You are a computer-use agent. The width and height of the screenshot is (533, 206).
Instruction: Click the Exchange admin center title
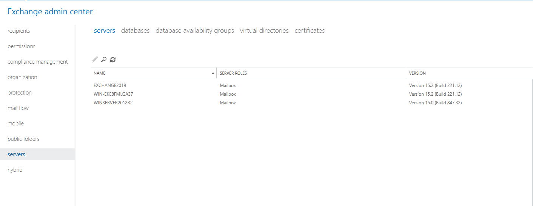50,12
